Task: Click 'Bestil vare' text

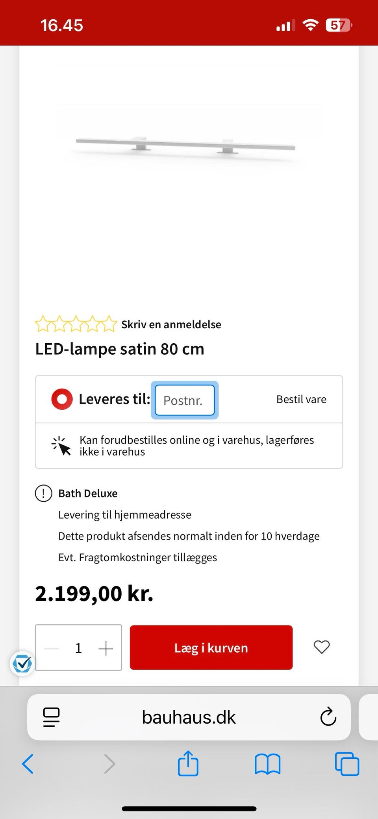Action: pyautogui.click(x=301, y=399)
